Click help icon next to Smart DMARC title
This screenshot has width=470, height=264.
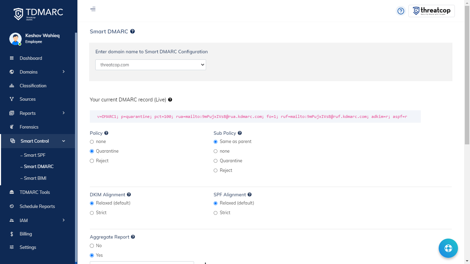click(132, 31)
